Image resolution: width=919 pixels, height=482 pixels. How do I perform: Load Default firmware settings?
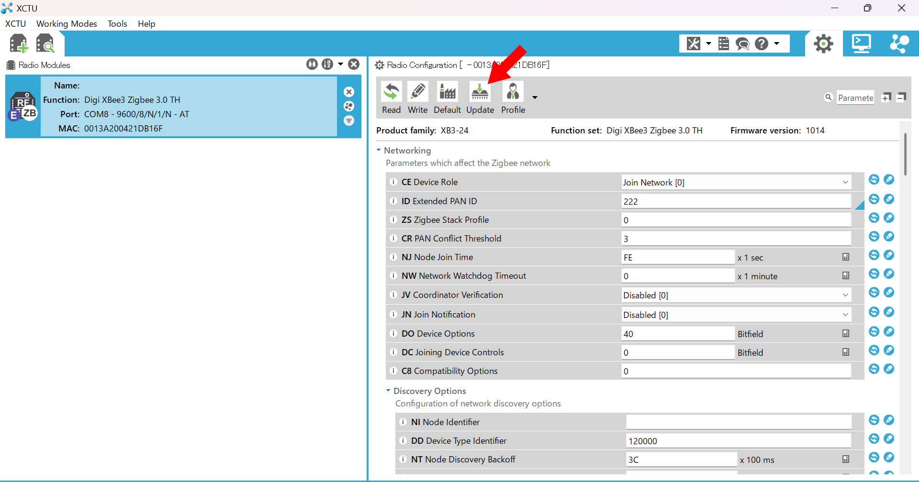[447, 98]
